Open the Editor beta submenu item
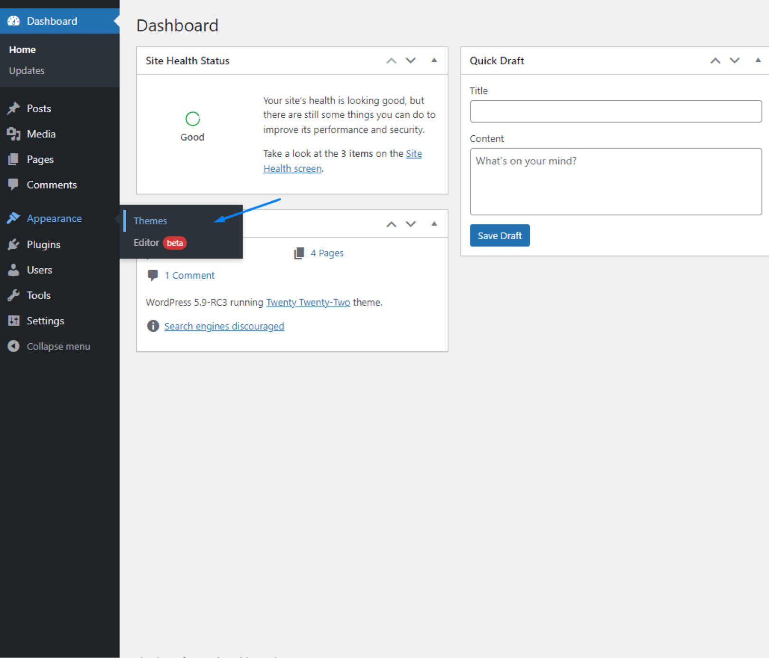The width and height of the screenshot is (769, 658). coord(160,243)
